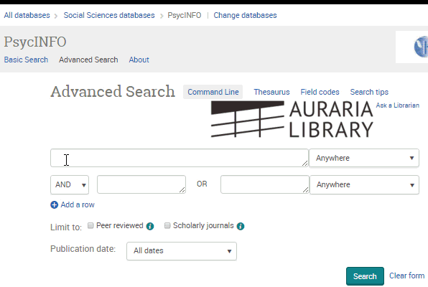Click the first search term input field
The width and height of the screenshot is (428, 287).
tap(180, 158)
